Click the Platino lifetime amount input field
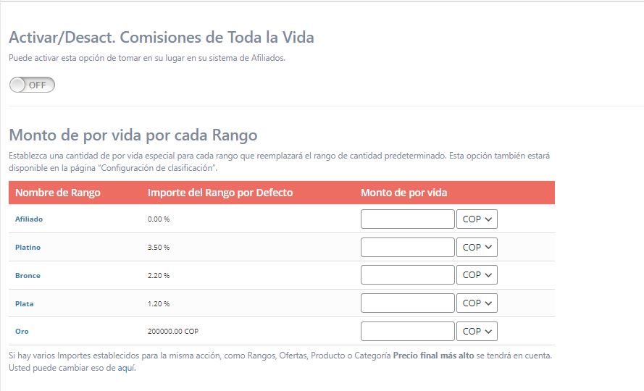644x391 pixels. [x=407, y=247]
